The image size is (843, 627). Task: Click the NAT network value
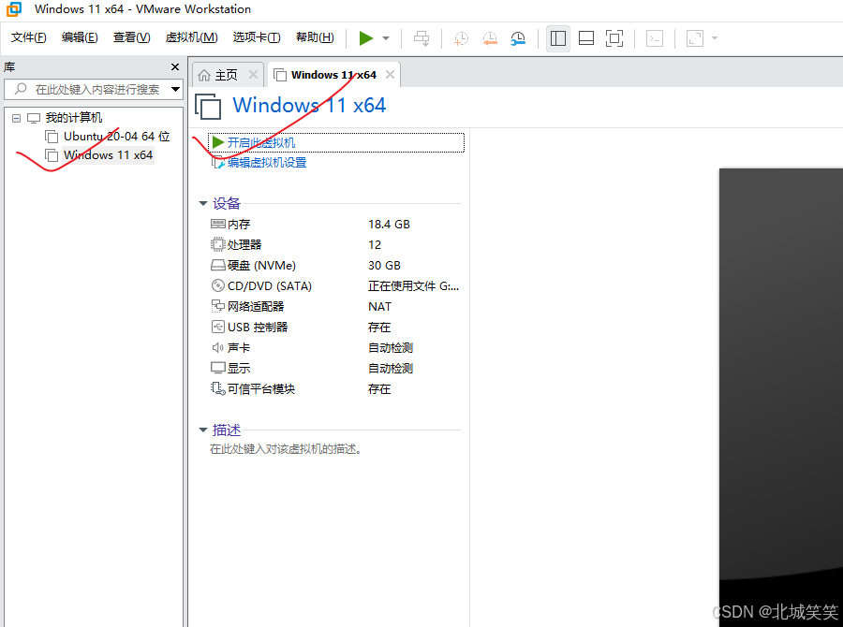click(x=379, y=307)
